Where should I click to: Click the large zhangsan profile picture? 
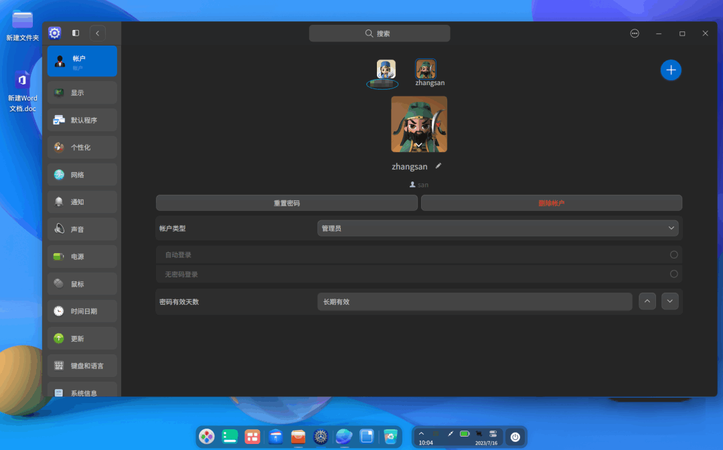pos(419,124)
